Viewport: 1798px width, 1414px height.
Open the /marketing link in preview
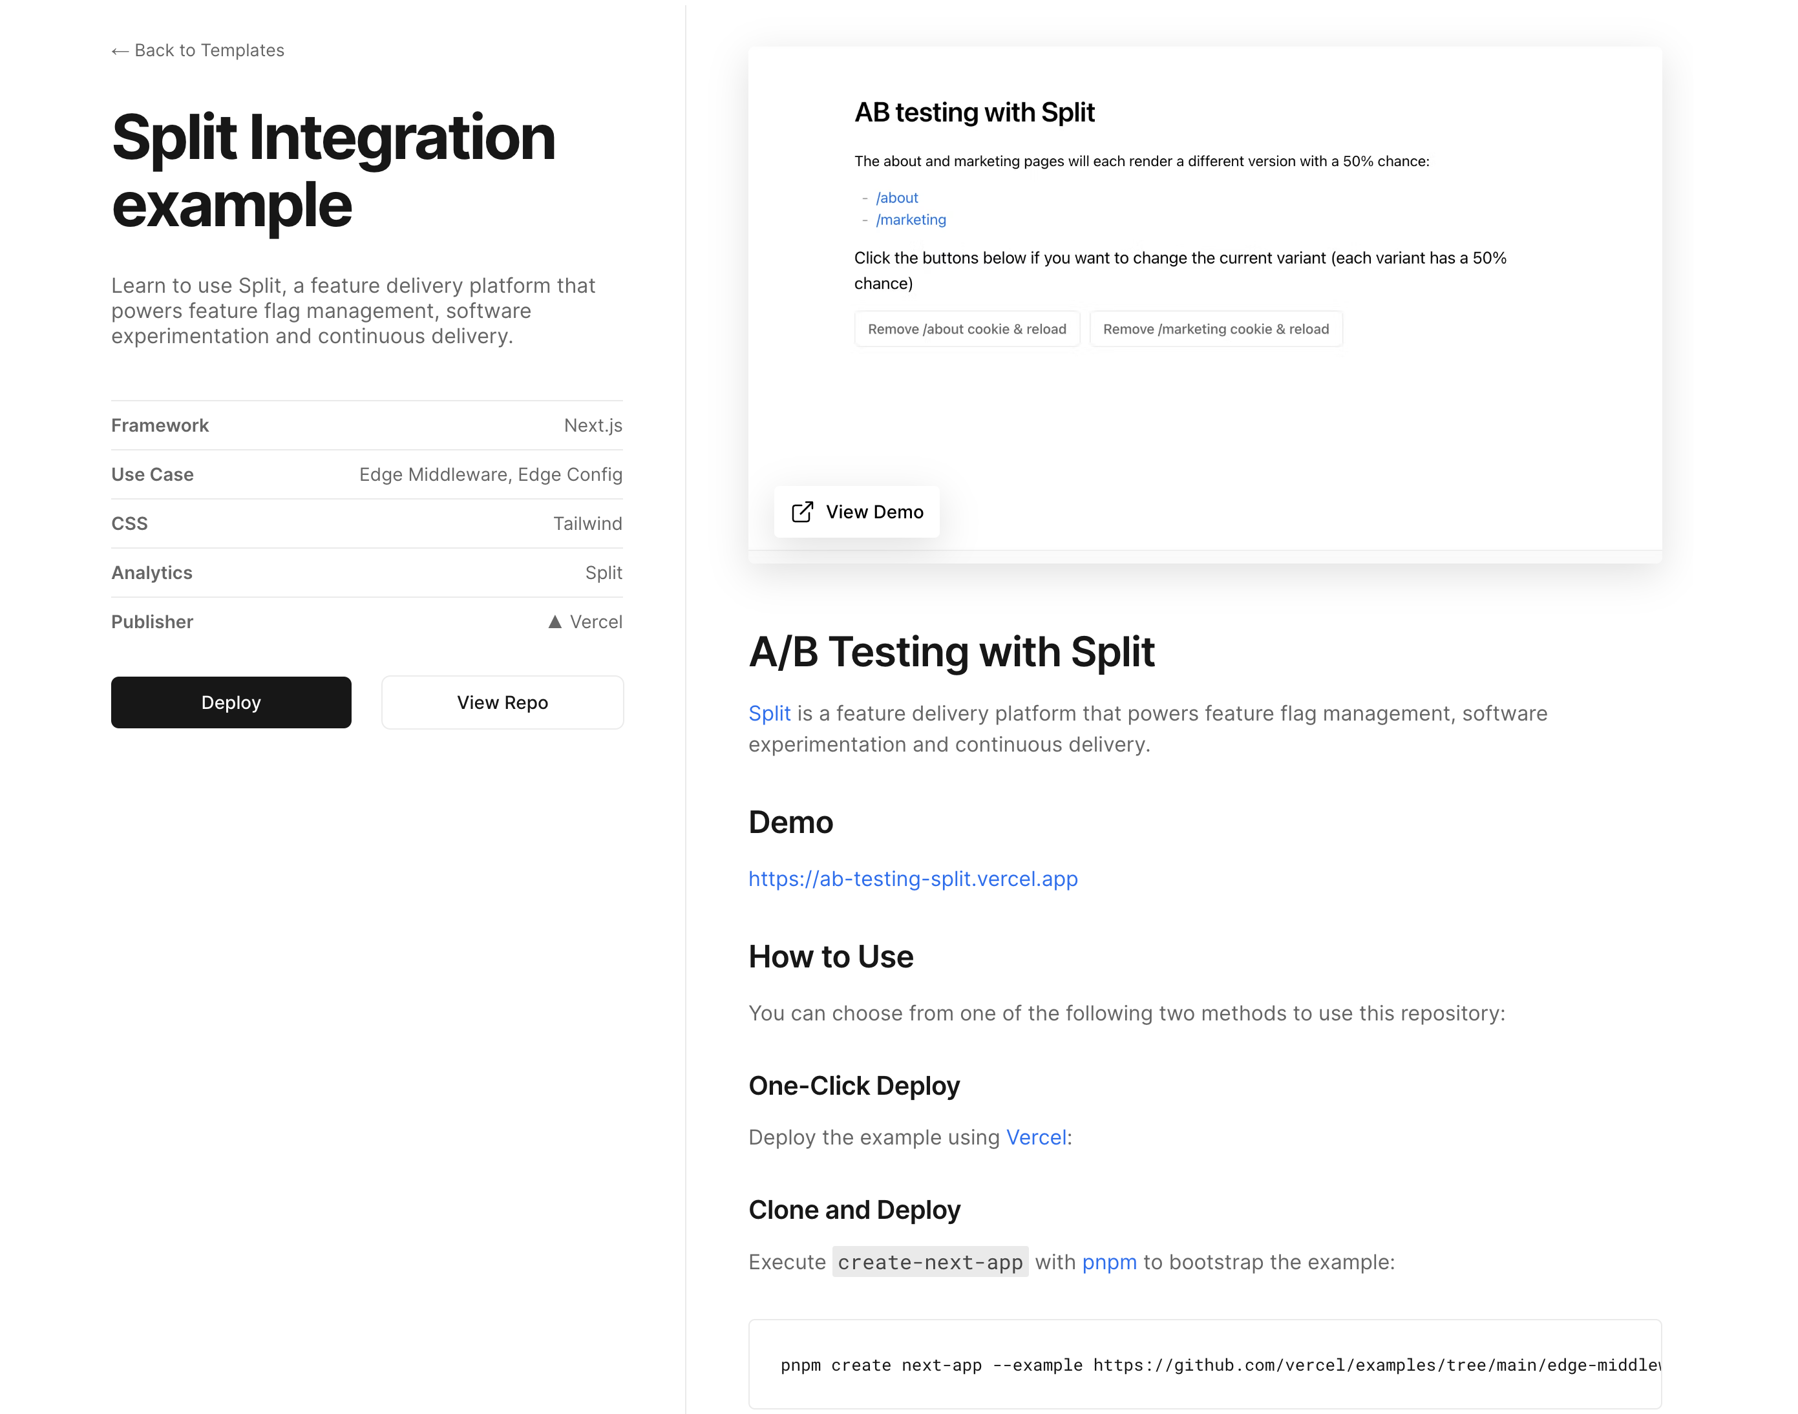click(x=911, y=219)
